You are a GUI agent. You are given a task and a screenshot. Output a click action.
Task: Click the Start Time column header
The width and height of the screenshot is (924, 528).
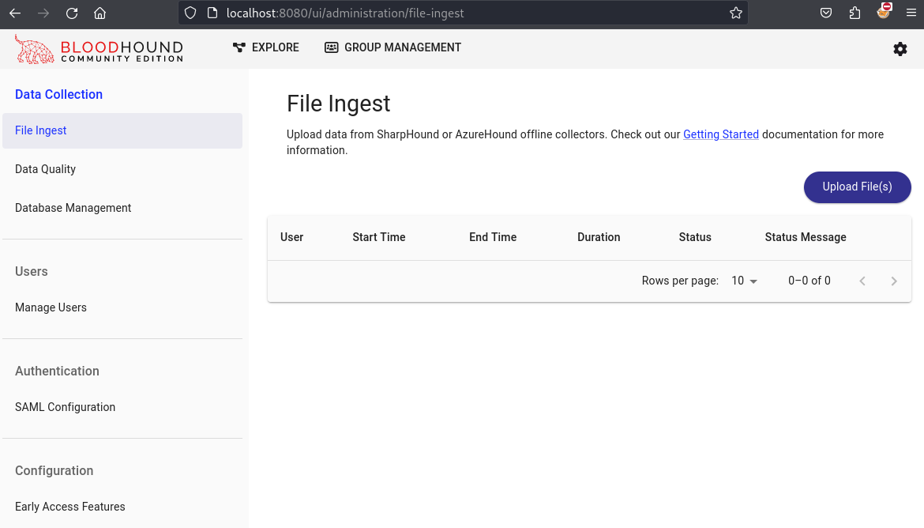pyautogui.click(x=379, y=237)
